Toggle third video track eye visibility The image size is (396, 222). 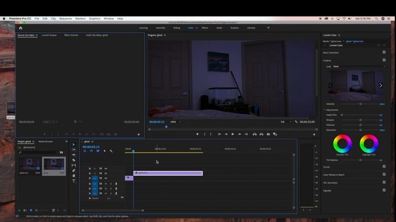click(106, 178)
